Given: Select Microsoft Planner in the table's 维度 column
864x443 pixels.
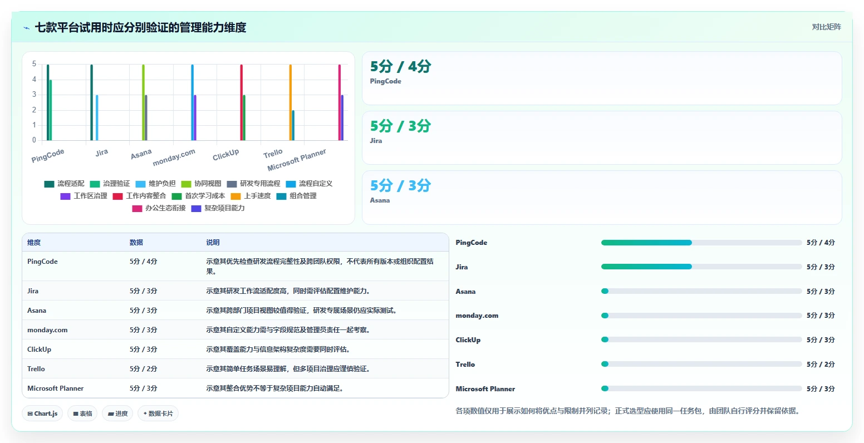Looking at the screenshot, I should click(x=56, y=388).
